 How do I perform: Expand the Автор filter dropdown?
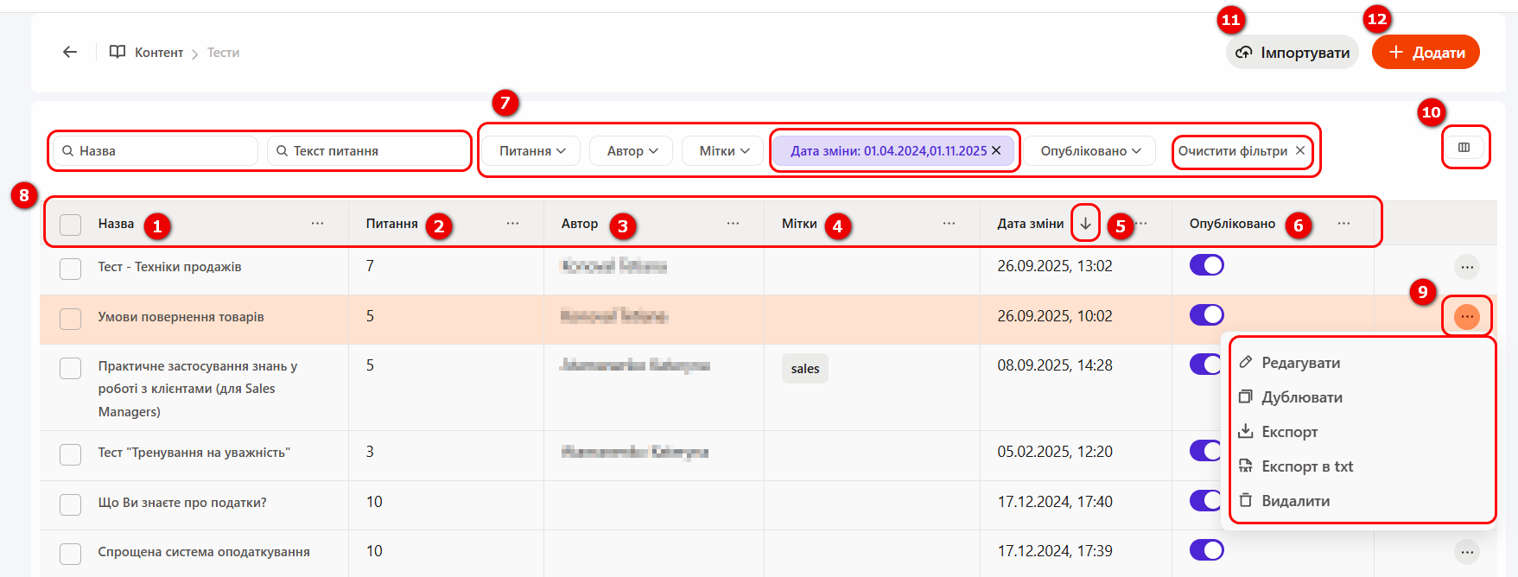coord(632,151)
